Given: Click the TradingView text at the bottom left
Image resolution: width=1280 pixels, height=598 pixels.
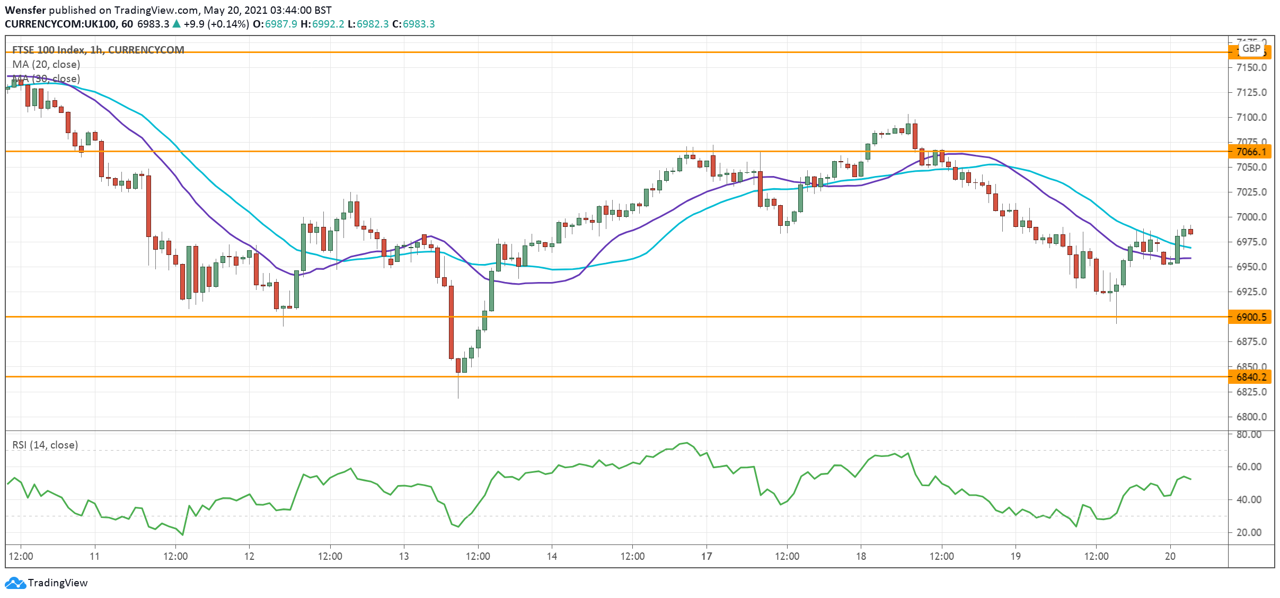Looking at the screenshot, I should pyautogui.click(x=57, y=583).
